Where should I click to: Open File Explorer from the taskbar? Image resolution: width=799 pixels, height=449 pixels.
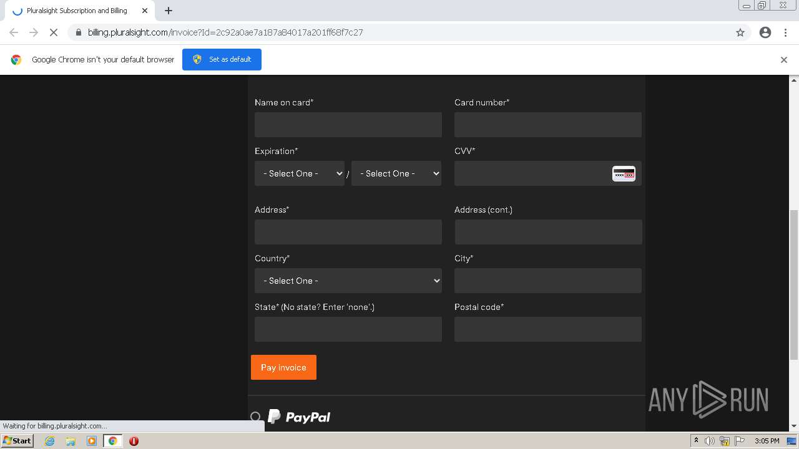[71, 441]
